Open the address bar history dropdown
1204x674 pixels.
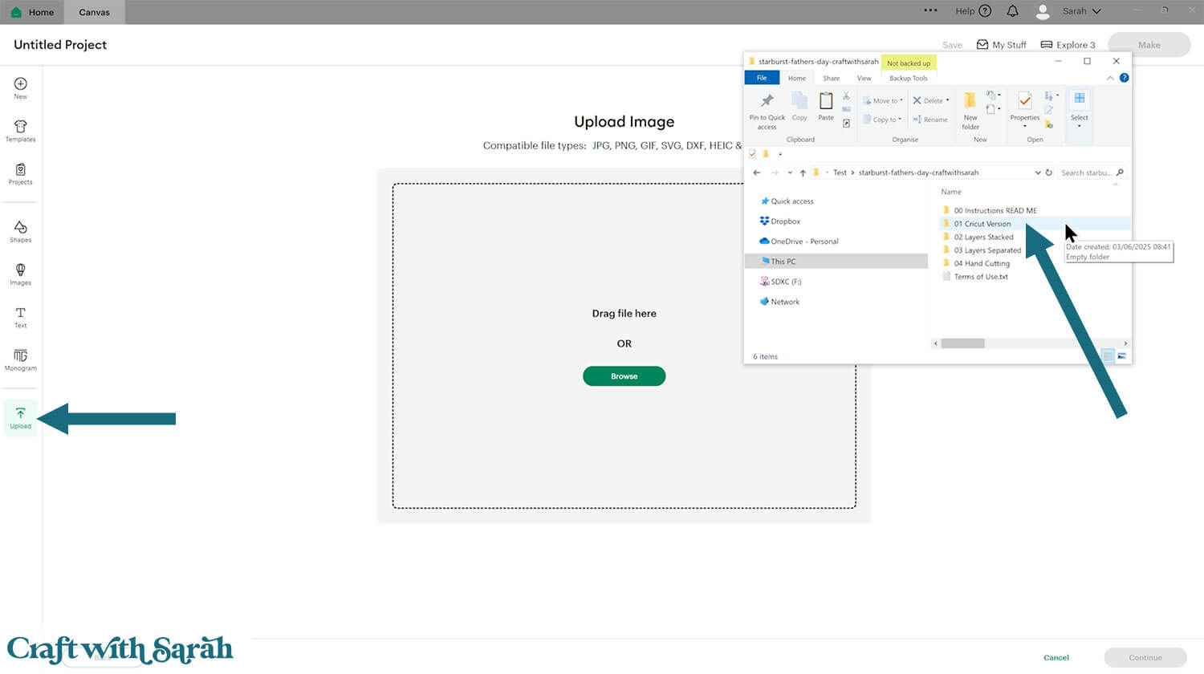click(1038, 173)
